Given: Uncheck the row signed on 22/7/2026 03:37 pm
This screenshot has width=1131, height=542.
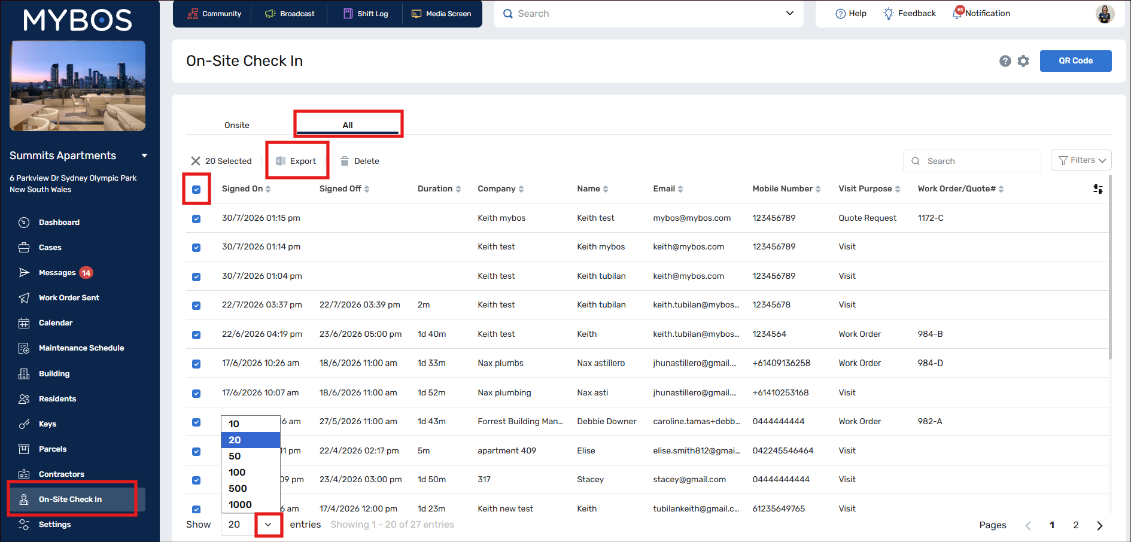Looking at the screenshot, I should [196, 306].
